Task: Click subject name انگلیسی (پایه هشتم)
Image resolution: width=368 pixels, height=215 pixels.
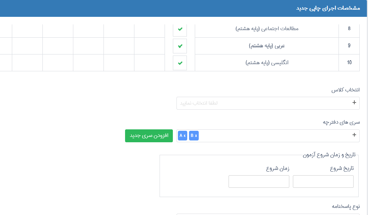Action: (x=267, y=63)
